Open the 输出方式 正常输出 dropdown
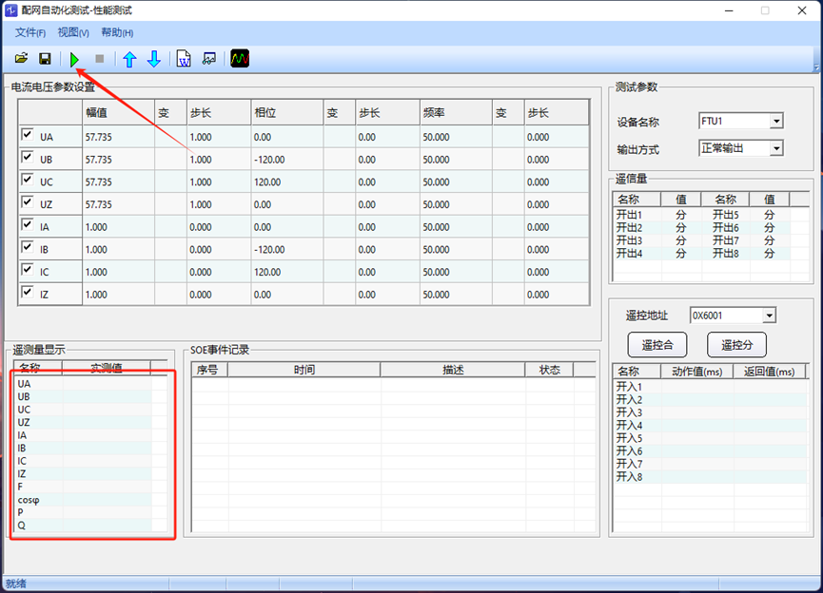The image size is (823, 593). pos(776,148)
